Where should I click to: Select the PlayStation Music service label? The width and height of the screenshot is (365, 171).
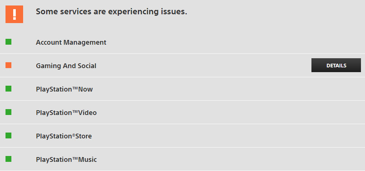(66, 160)
